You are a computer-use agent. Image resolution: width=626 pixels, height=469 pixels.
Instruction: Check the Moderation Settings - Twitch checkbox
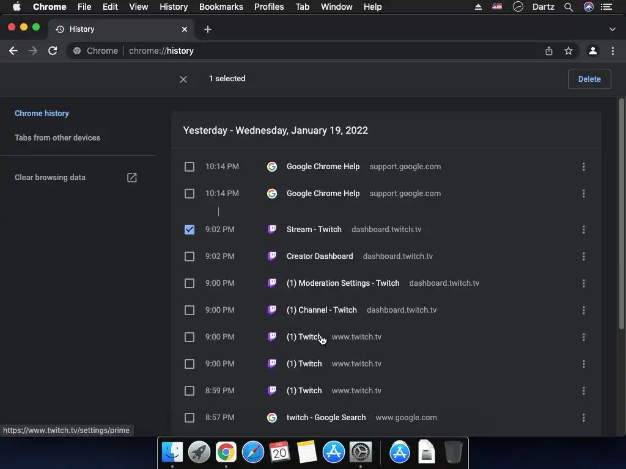point(190,283)
